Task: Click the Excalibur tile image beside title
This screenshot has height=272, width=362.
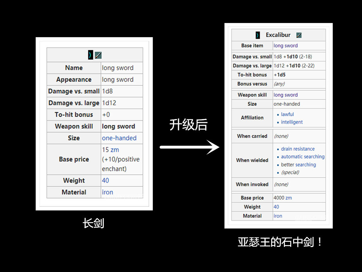Action: (x=299, y=35)
